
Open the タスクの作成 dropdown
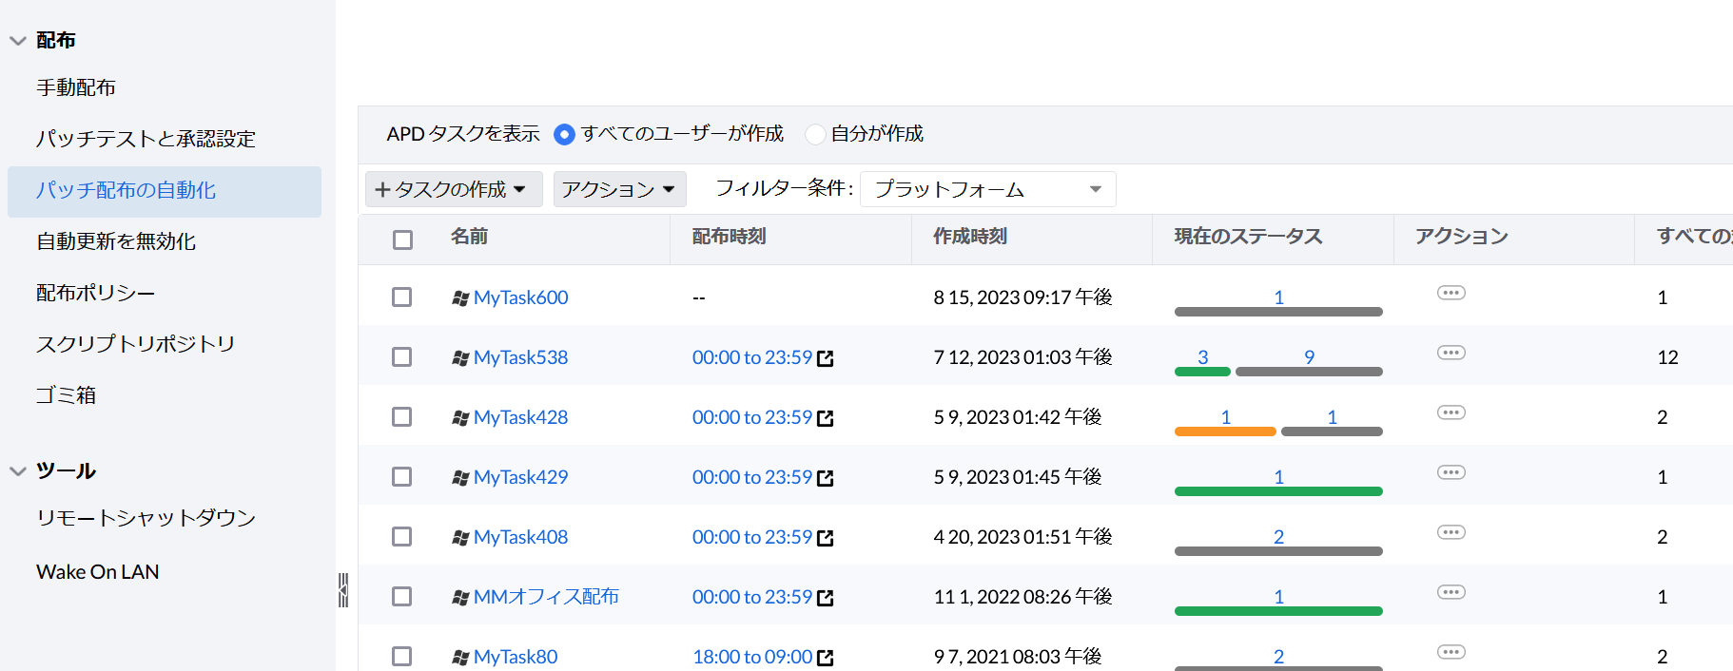point(453,189)
